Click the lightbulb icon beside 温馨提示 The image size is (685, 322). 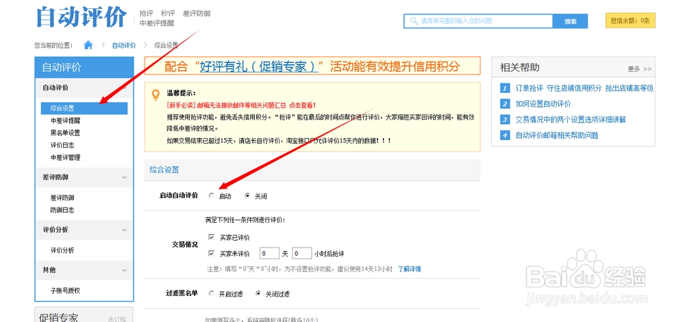point(155,94)
